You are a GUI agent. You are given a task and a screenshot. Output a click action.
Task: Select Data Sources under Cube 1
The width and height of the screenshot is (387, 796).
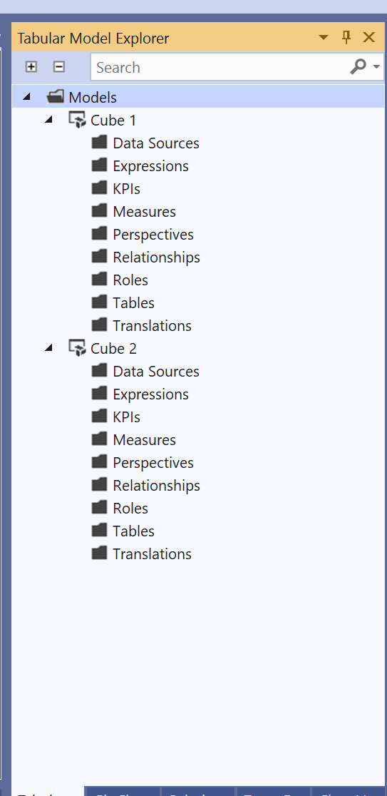point(155,143)
